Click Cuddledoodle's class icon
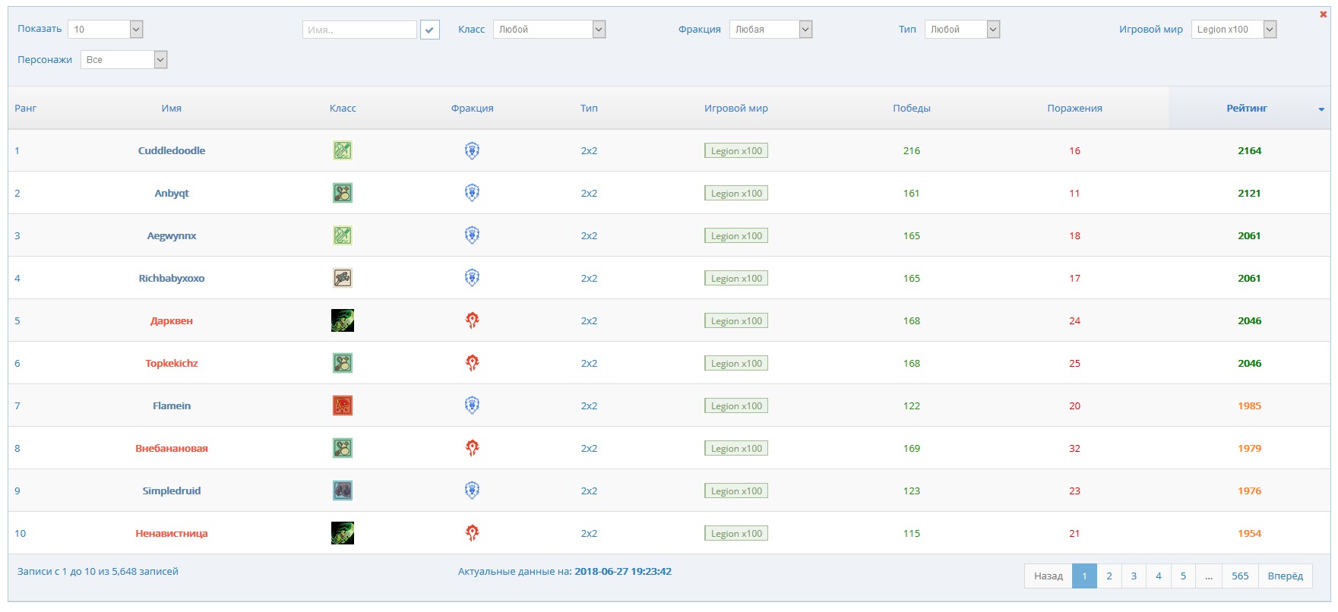This screenshot has height=612, width=1338. (x=342, y=150)
